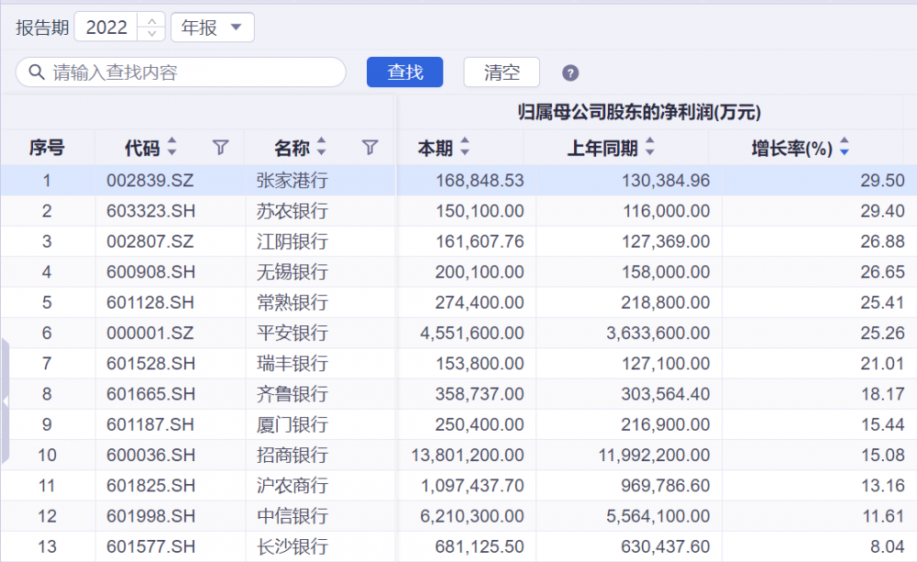Decrease the report year with down arrow
This screenshot has width=917, height=562.
[151, 33]
